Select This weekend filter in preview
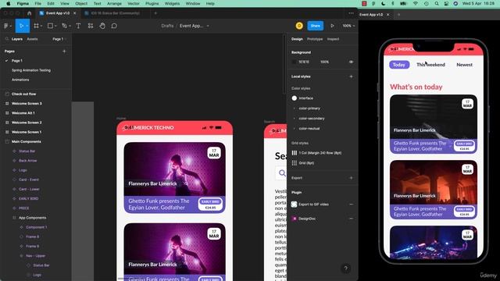 tap(430, 65)
